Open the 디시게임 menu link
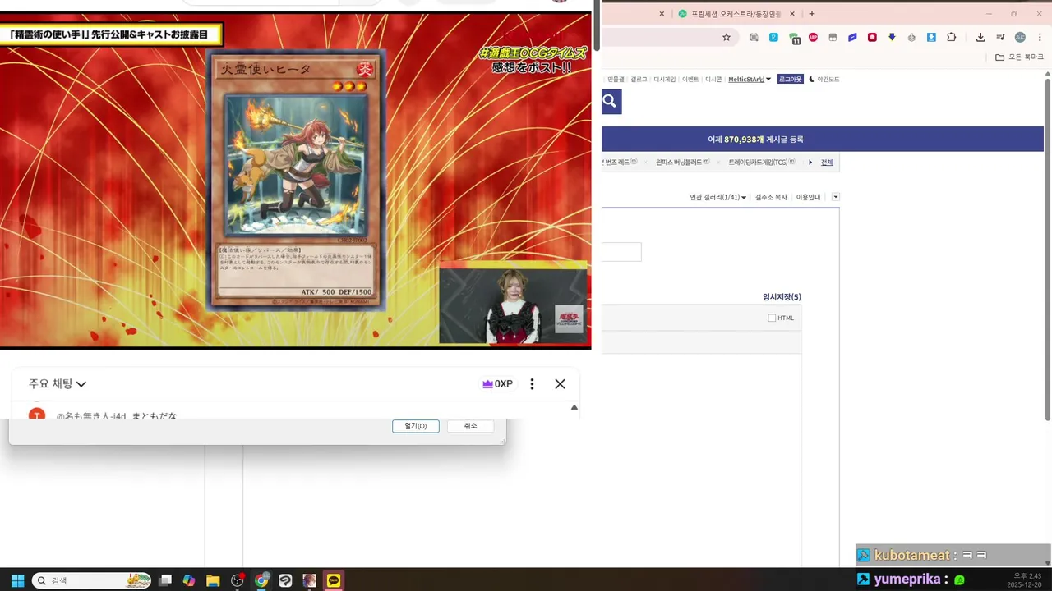This screenshot has height=591, width=1052. point(664,80)
